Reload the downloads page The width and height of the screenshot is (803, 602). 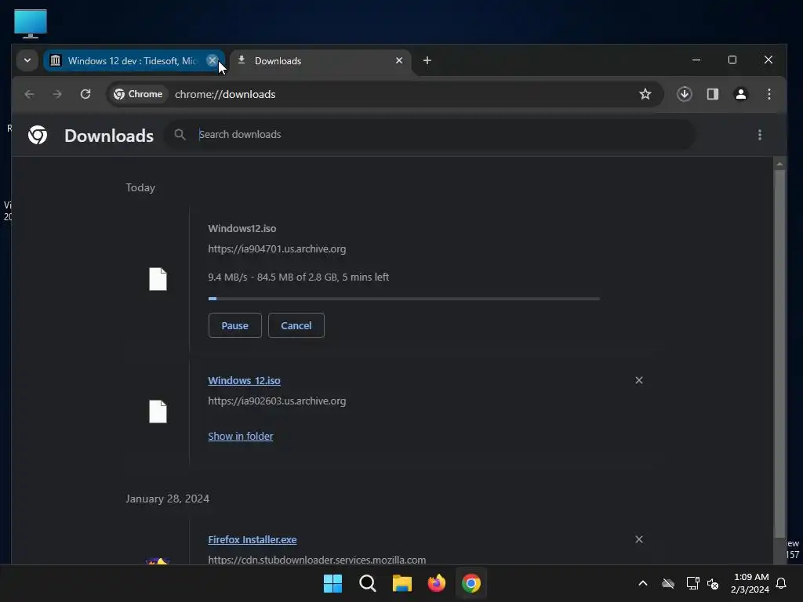pos(85,94)
